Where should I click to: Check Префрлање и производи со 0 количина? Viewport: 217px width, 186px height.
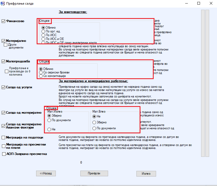click(6, 71)
